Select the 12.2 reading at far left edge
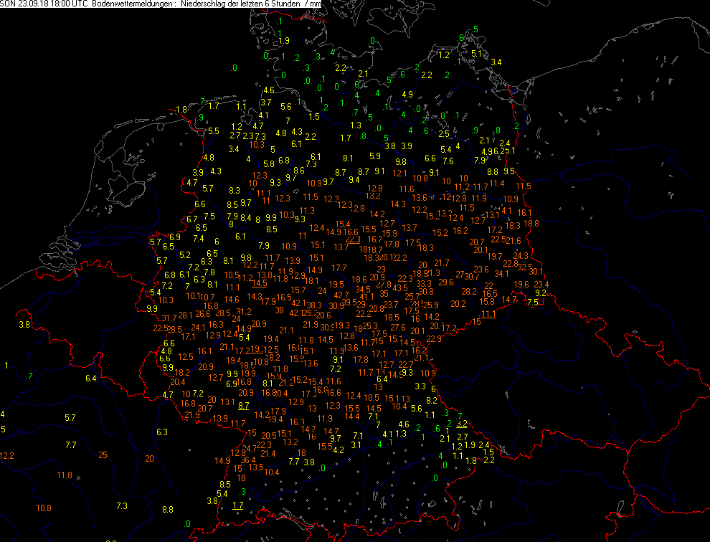 (7, 455)
